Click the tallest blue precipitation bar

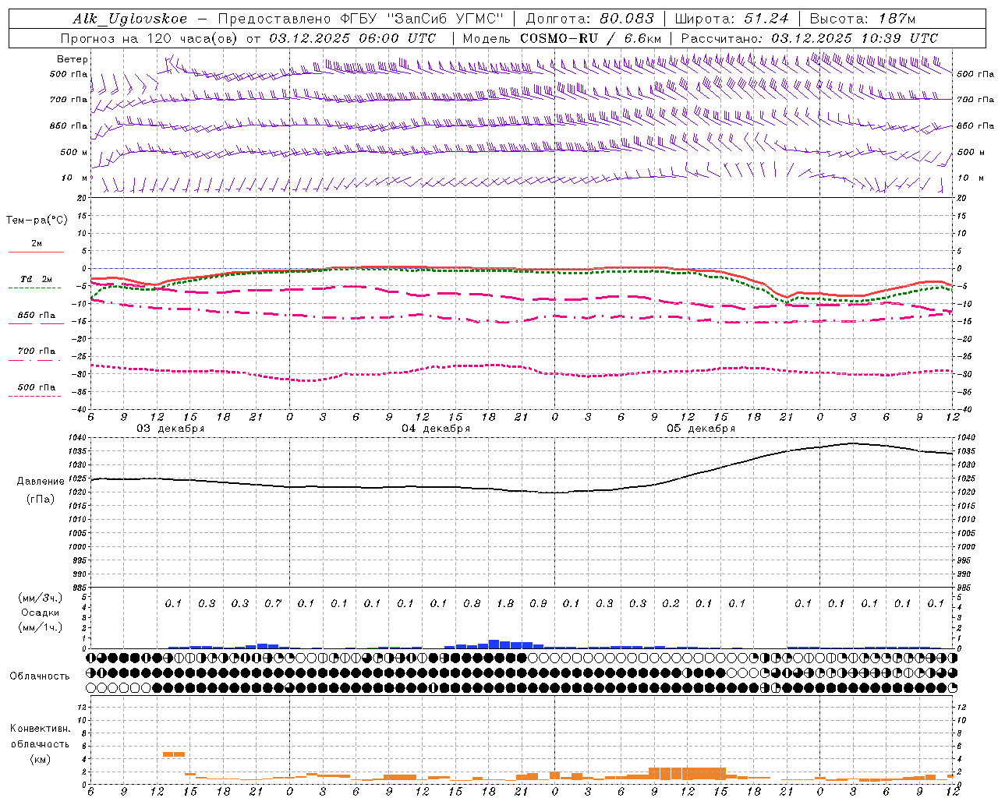click(x=494, y=644)
